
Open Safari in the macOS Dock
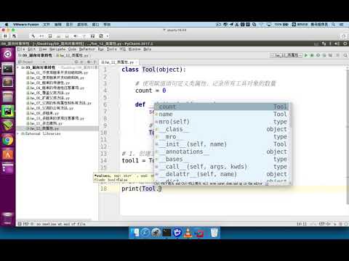click(145, 233)
